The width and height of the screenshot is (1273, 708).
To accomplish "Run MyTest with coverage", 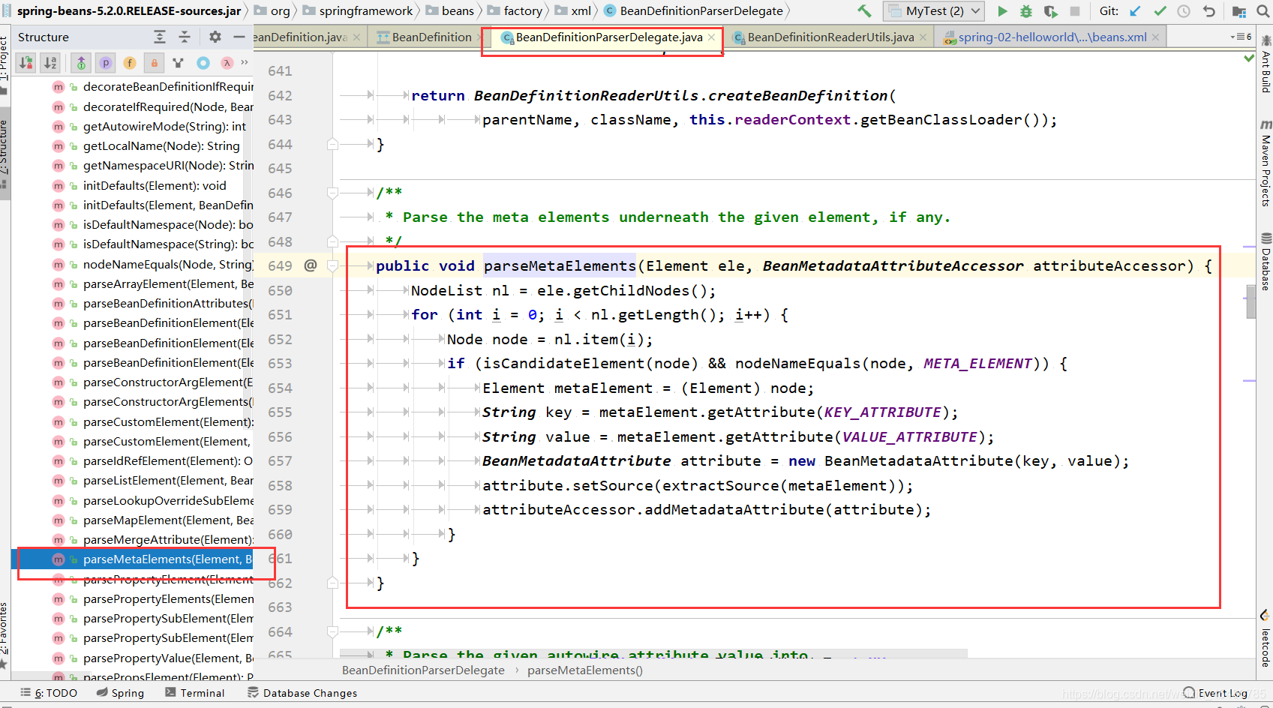I will pos(1050,11).
